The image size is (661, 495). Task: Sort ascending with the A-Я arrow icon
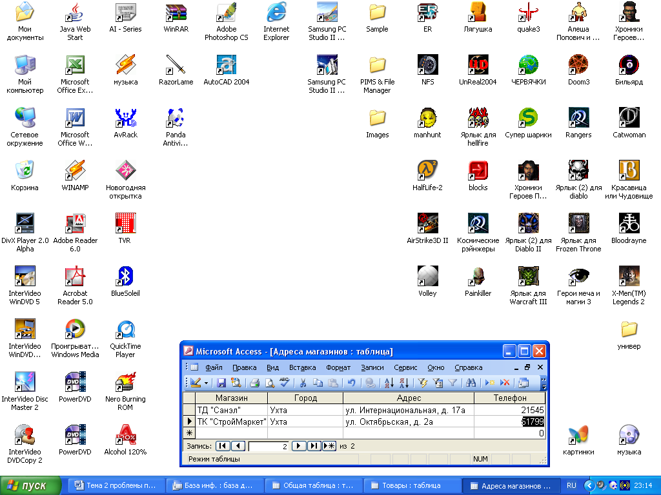389,383
